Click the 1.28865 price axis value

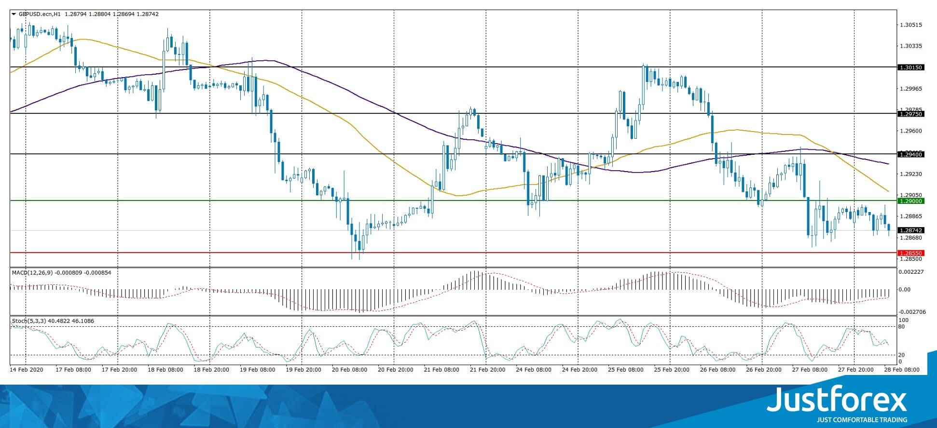pyautogui.click(x=911, y=216)
